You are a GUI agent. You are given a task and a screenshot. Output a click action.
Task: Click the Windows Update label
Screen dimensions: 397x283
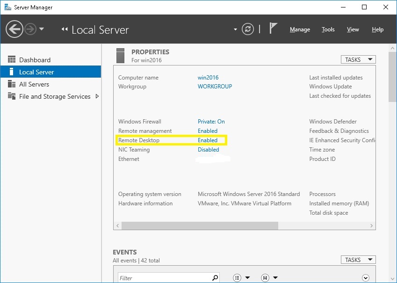pos(331,87)
